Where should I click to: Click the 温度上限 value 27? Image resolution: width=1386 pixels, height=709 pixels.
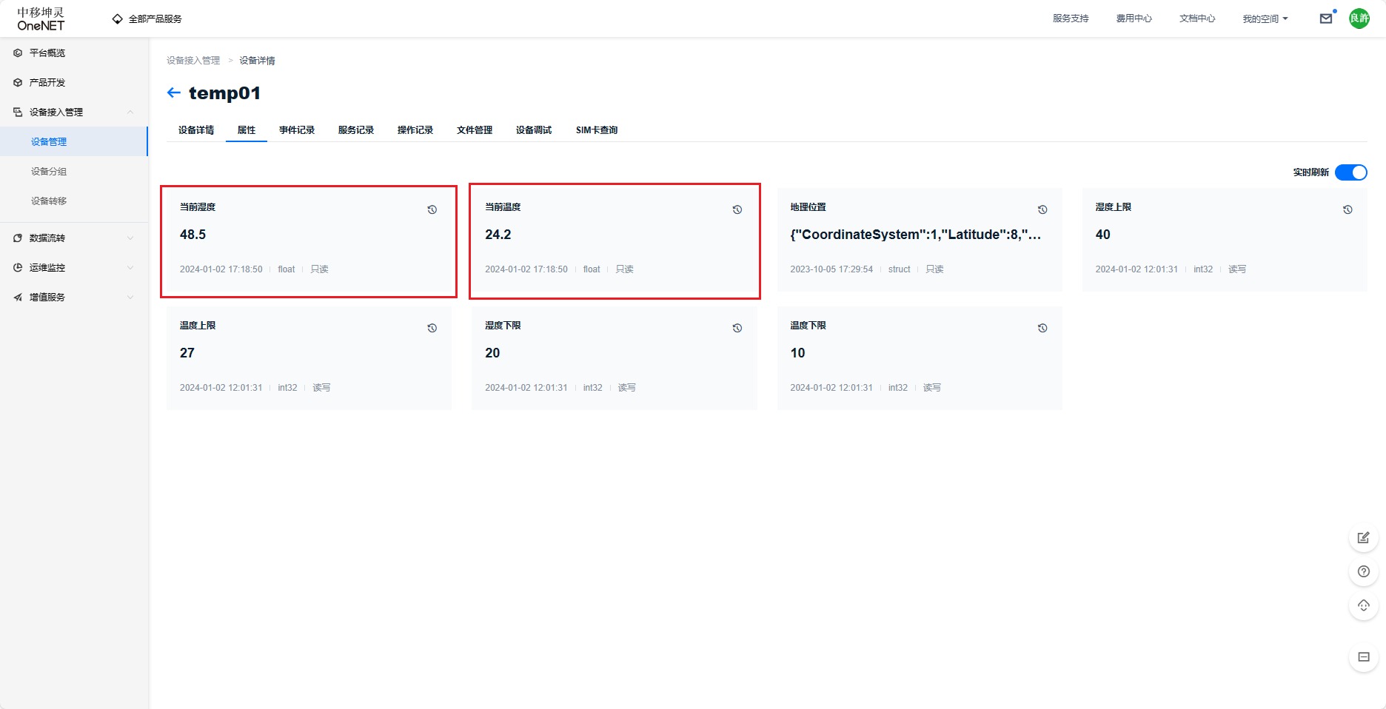click(x=187, y=353)
